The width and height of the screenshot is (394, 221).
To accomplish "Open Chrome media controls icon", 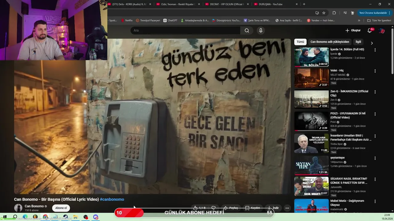I will coord(345,13).
